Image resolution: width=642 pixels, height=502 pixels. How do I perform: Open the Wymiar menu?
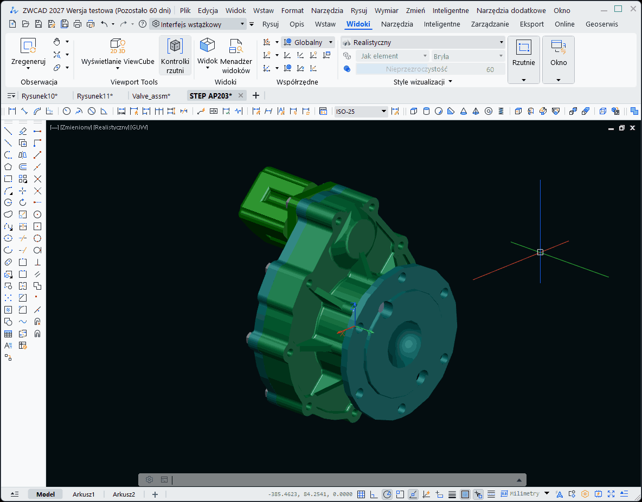(x=386, y=10)
